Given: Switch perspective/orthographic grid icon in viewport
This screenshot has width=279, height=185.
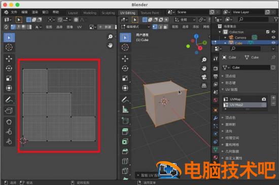Looking at the screenshot, I should coord(204,86).
